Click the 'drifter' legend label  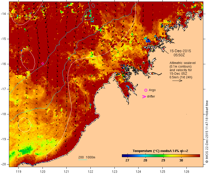(151, 96)
